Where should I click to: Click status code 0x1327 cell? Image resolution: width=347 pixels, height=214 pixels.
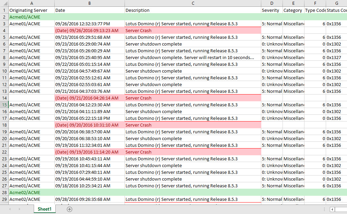coord(337,57)
